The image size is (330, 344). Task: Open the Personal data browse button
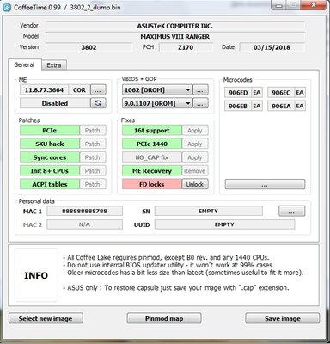tap(291, 212)
